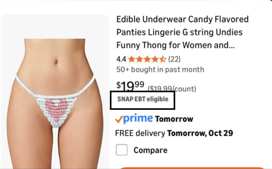Click the blue prime logo
The height and width of the screenshot is (169, 272).
[138, 119]
